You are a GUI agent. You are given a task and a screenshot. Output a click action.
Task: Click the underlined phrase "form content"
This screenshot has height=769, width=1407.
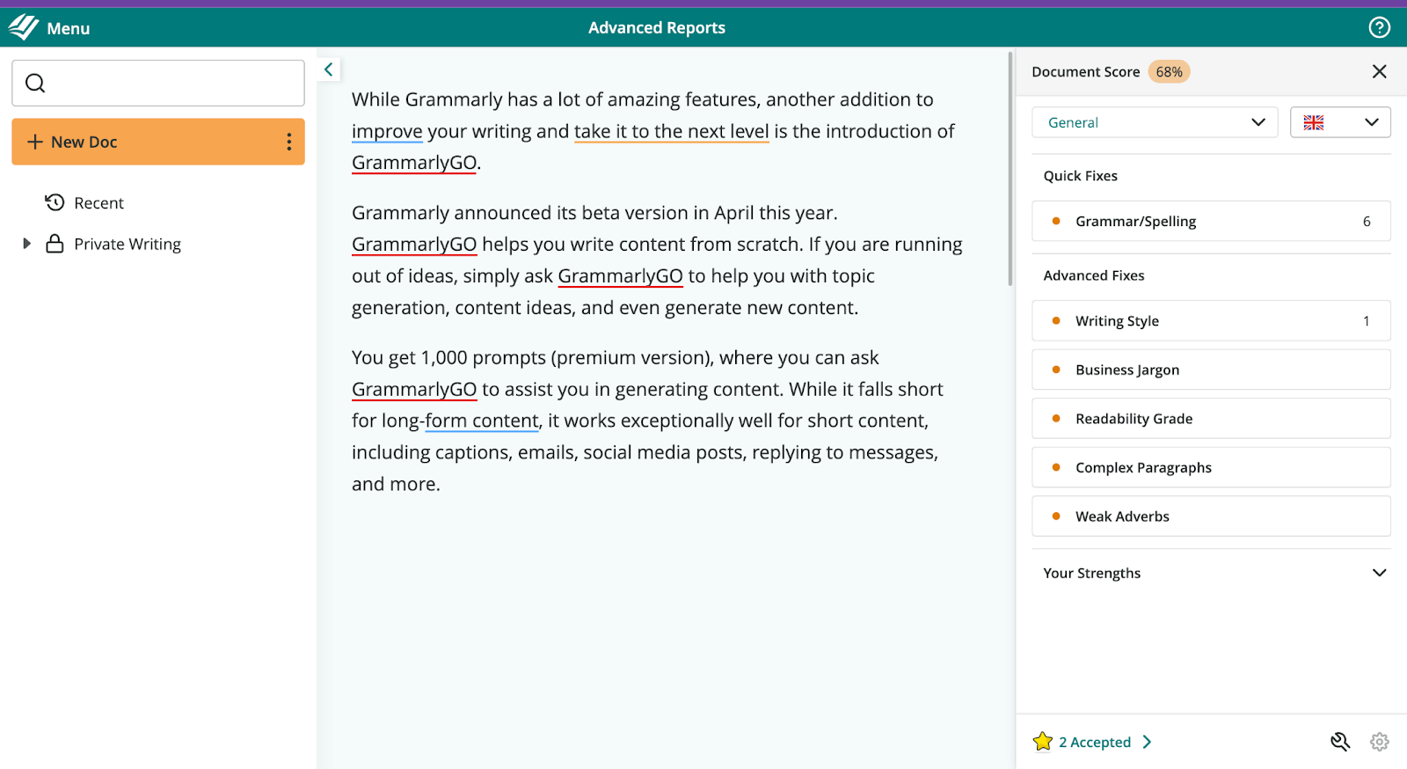tap(482, 421)
